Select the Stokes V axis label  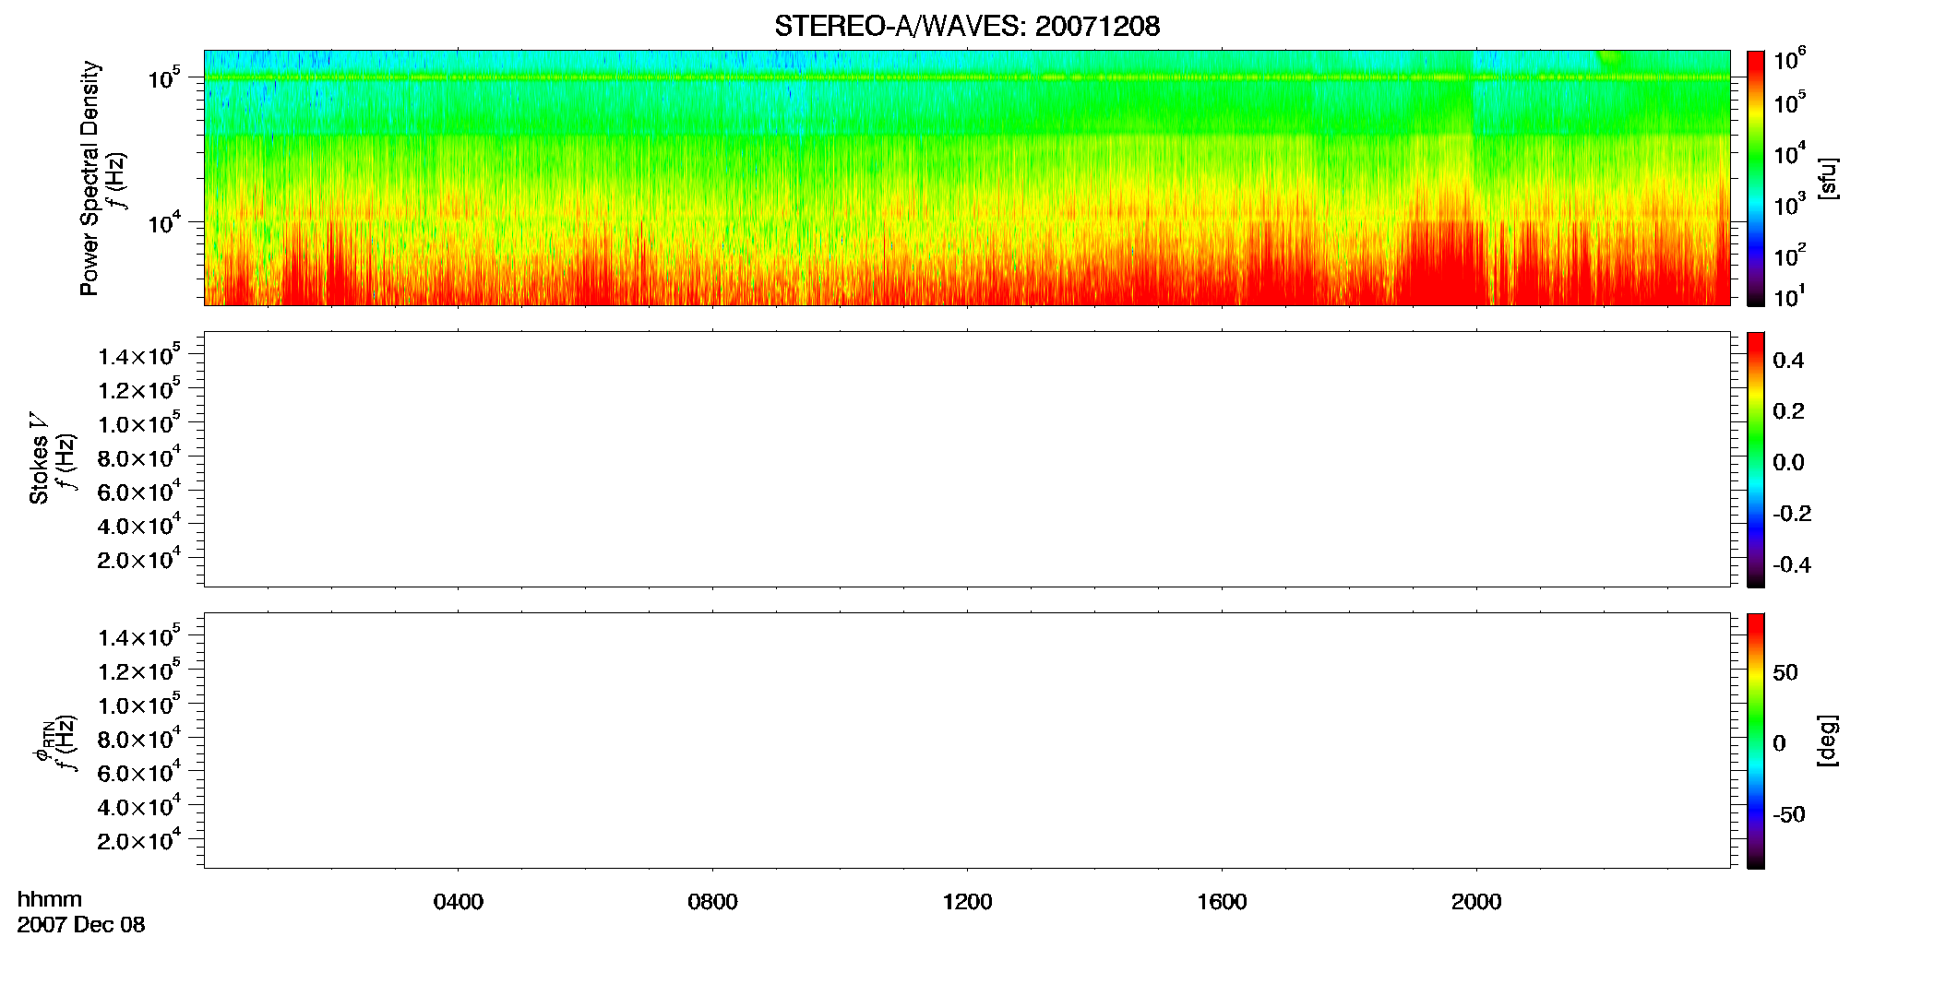coord(39,457)
